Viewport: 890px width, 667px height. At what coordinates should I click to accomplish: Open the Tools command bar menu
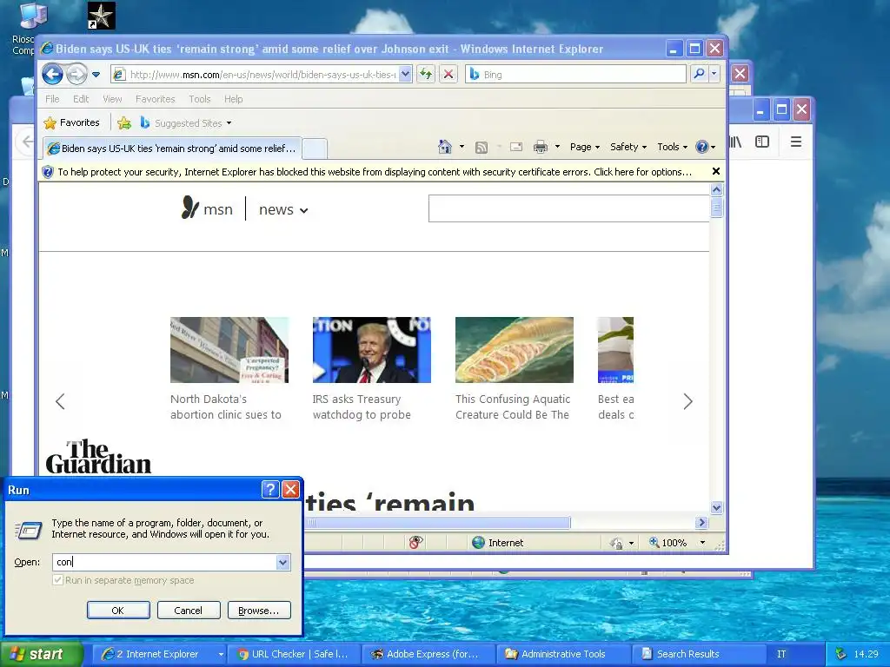672,147
